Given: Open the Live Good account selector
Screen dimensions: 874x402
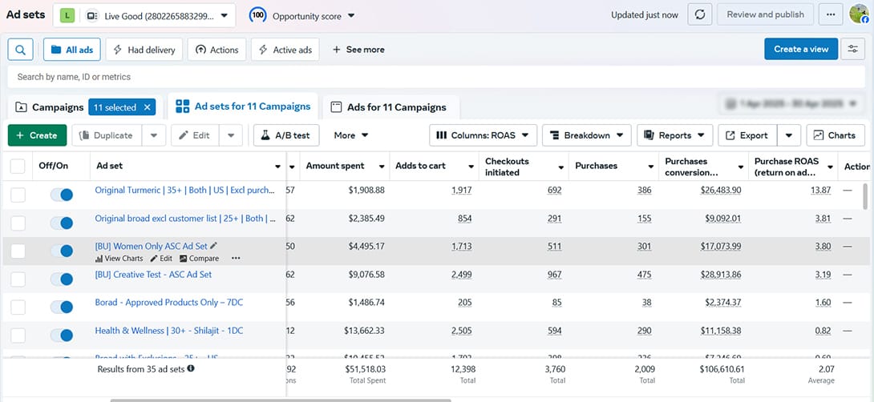Looking at the screenshot, I should pos(144,15).
